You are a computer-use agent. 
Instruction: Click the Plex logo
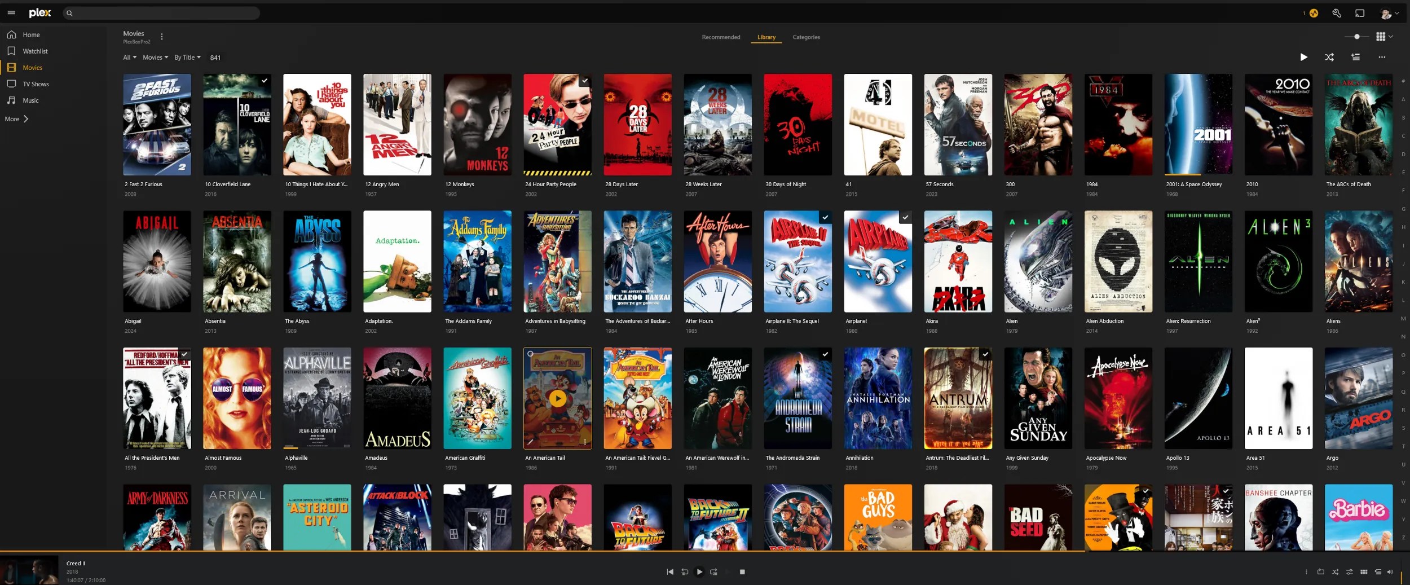click(40, 13)
